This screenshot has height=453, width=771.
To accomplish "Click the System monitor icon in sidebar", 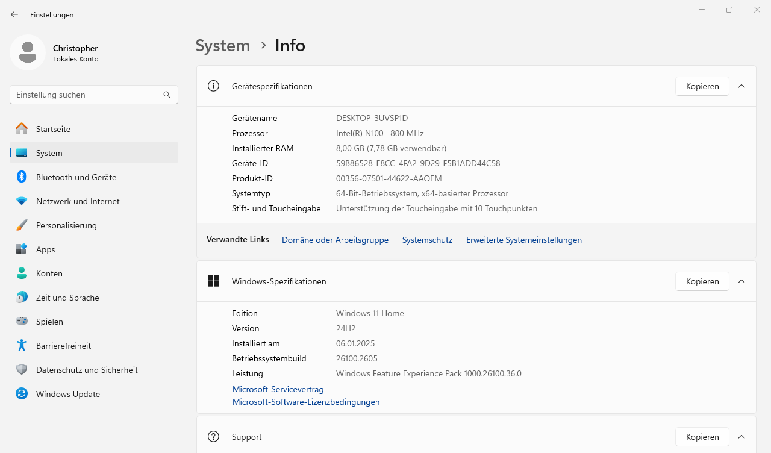I will point(22,153).
